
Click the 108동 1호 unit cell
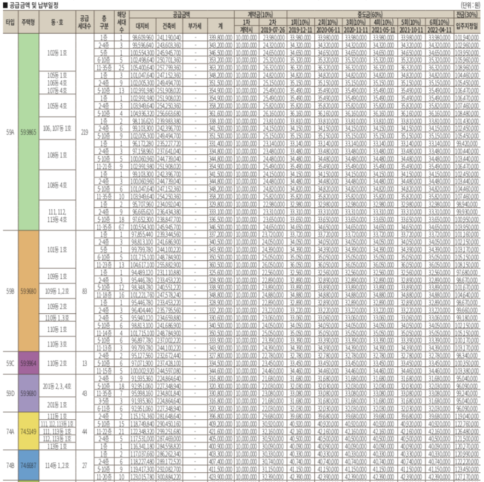57,155
